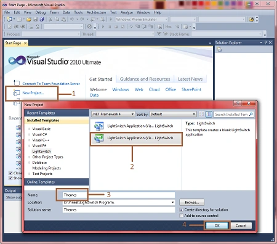Click the Stop Debugging square icon

116,26
